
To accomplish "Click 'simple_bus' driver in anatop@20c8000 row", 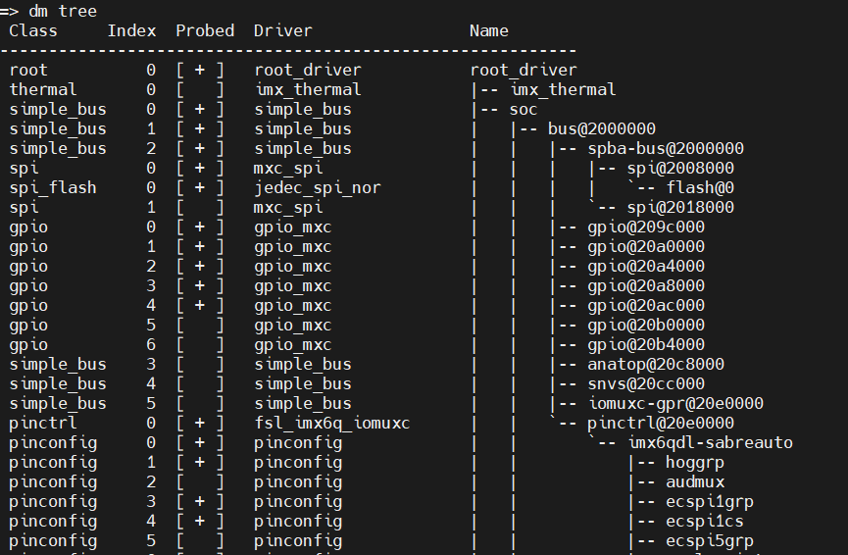I will pyautogui.click(x=303, y=364).
